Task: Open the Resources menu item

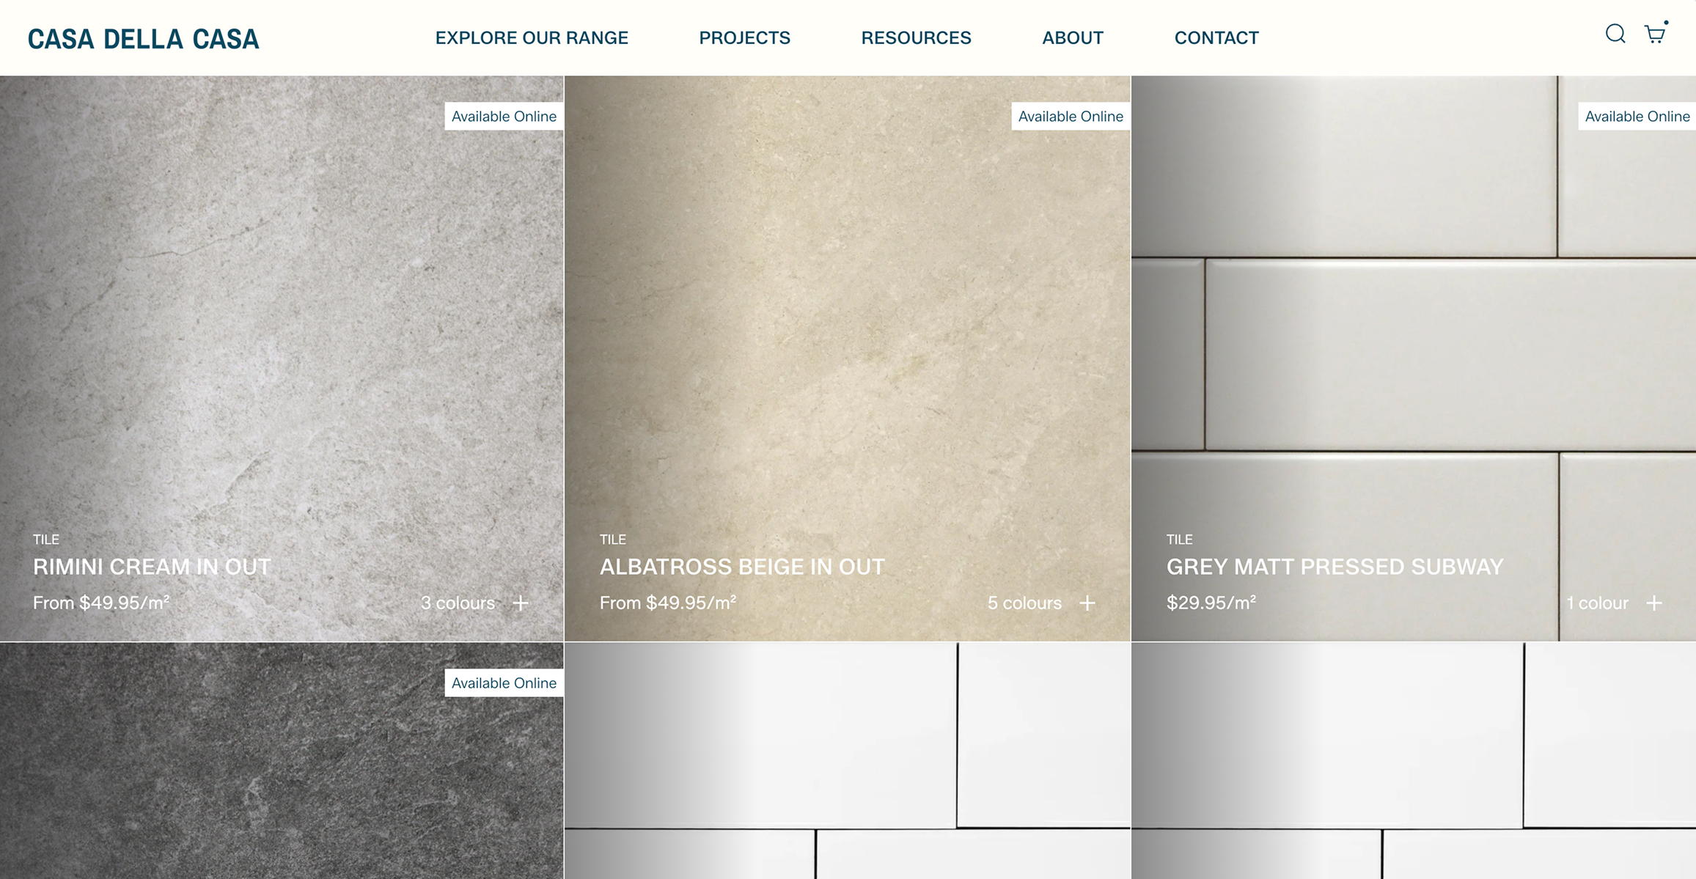Action: pyautogui.click(x=916, y=37)
